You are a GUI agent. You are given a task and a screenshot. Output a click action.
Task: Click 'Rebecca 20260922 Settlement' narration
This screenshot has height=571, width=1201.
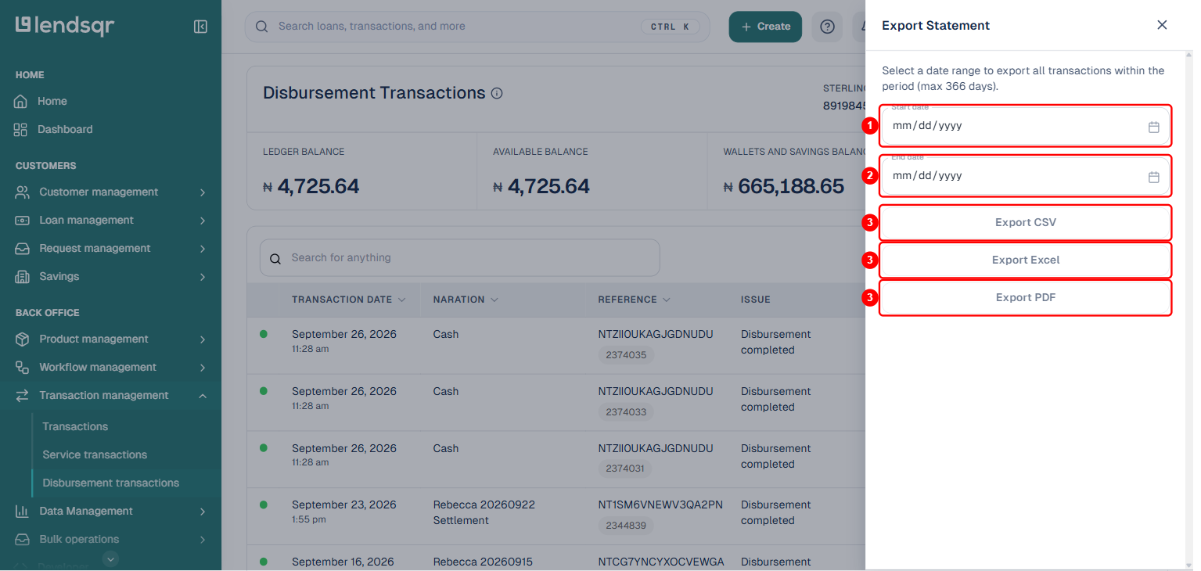tap(484, 513)
